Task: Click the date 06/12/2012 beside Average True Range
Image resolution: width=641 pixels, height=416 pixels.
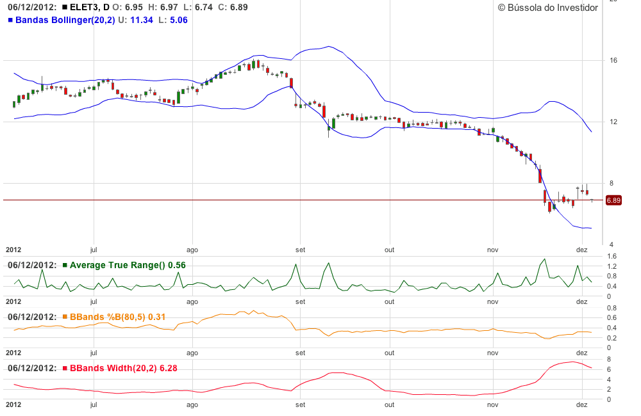Action: click(x=32, y=266)
